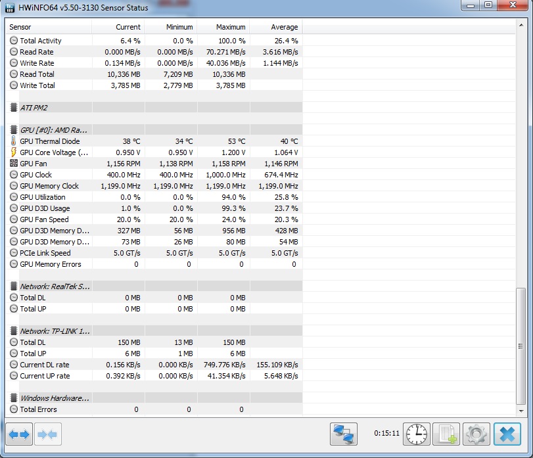Select the Current UP rate row label
This screenshot has height=458, width=533.
point(45,376)
